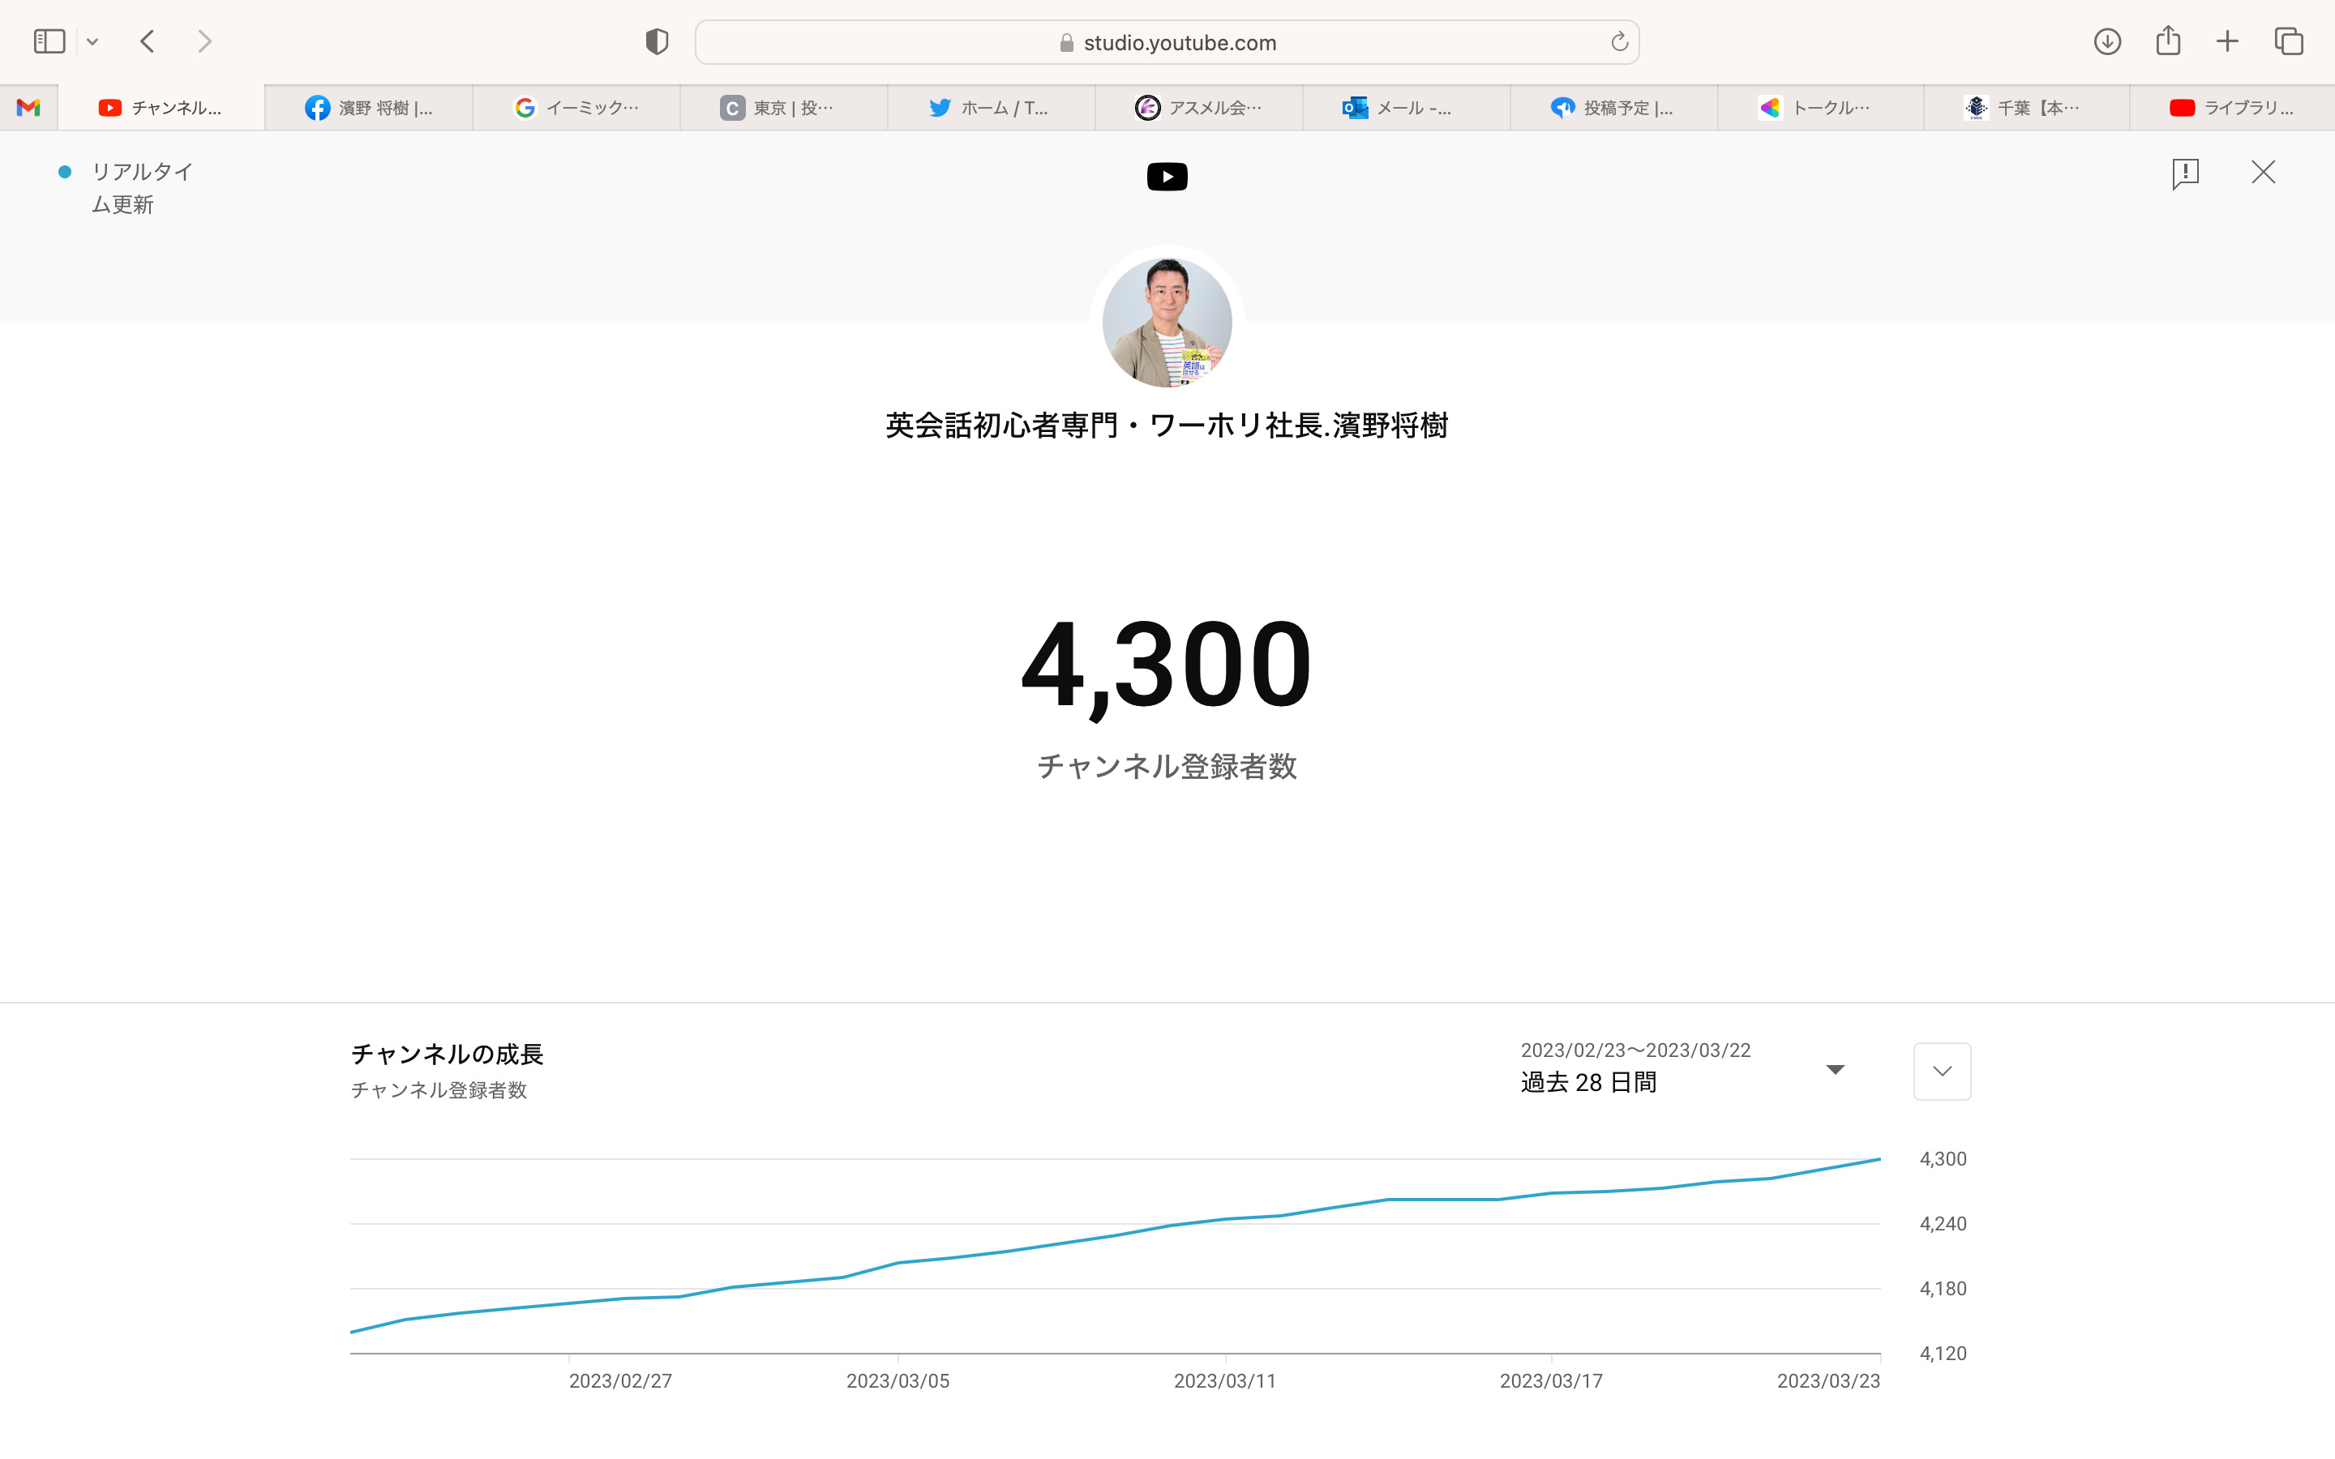Viewport: 2335px width, 1459px height.
Task: Open a new tab with plus icon
Action: coord(2227,41)
